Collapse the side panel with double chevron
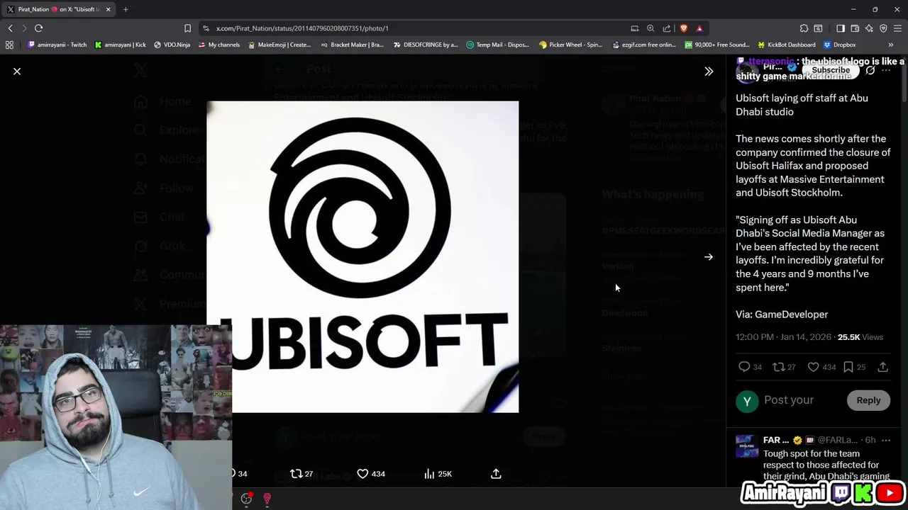Viewport: 908px width, 510px height. (708, 72)
